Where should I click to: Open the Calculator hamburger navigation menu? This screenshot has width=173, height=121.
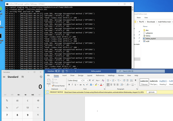click(x=4, y=77)
